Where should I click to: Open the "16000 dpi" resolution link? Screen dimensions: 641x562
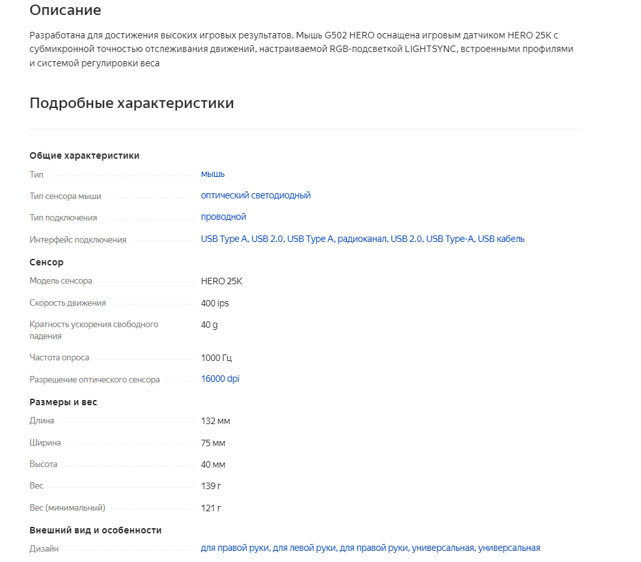pyautogui.click(x=220, y=379)
